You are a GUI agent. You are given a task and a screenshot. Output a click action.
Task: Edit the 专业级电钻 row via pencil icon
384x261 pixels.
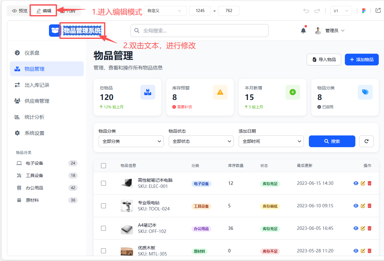[x=363, y=206]
